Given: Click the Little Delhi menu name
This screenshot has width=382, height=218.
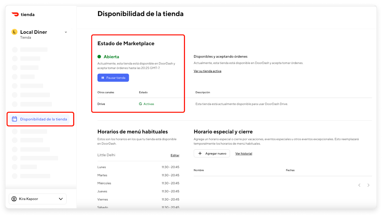Looking at the screenshot, I should pyautogui.click(x=106, y=155).
